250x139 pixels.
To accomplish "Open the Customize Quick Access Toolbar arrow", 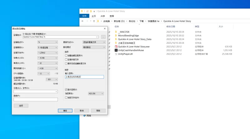I will [x=94, y=11].
